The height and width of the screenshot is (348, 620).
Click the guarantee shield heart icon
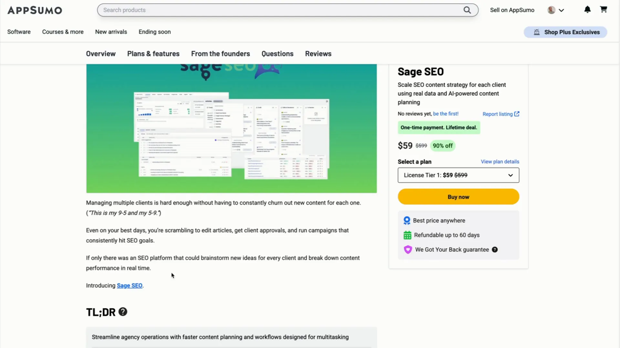408,250
